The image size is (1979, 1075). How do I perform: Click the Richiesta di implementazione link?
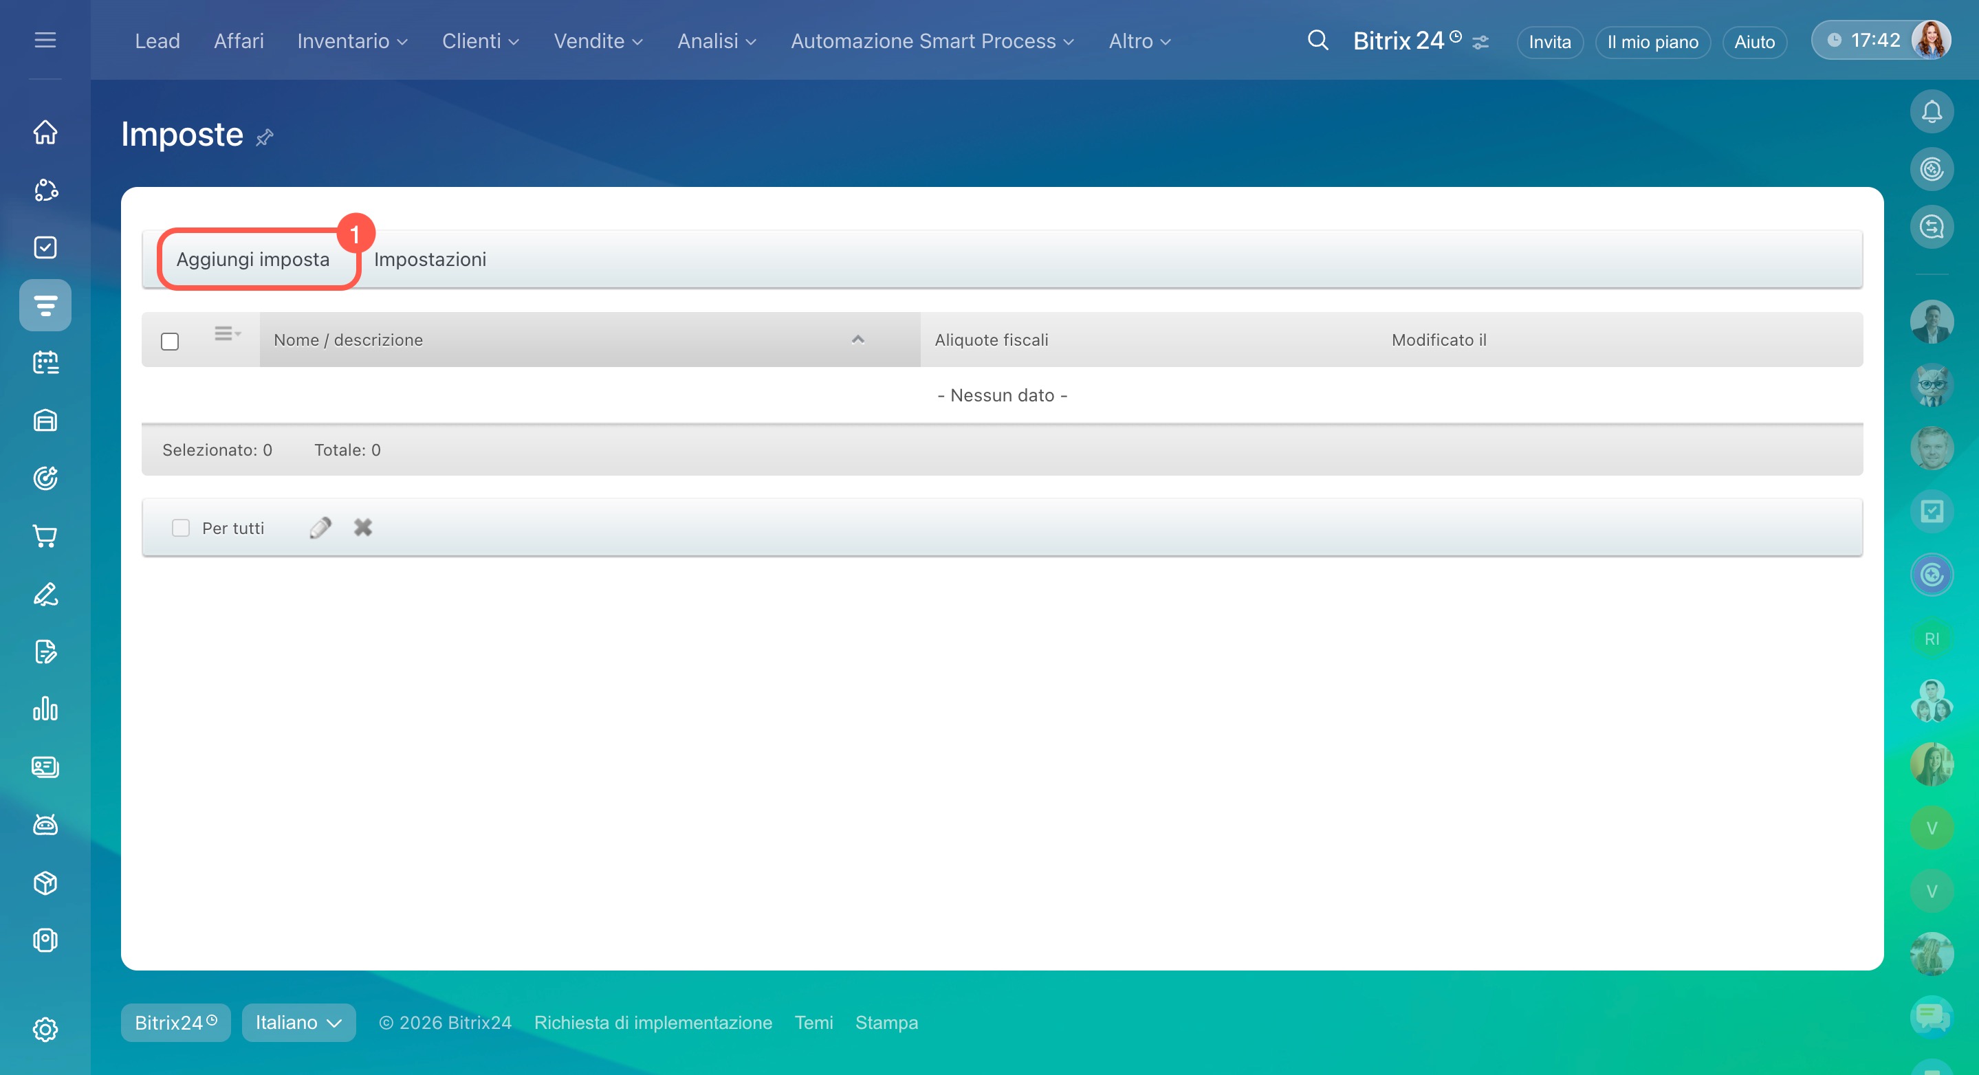click(653, 1022)
